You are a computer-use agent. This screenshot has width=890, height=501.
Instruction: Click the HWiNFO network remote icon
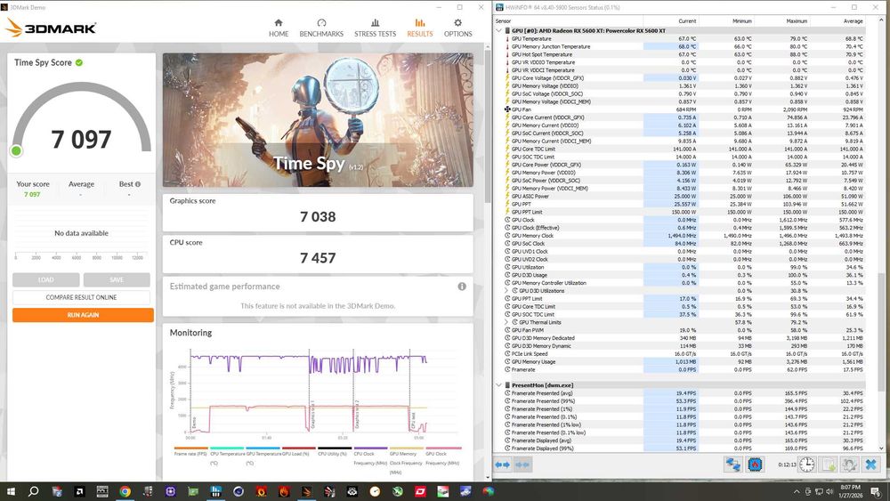click(x=732, y=465)
